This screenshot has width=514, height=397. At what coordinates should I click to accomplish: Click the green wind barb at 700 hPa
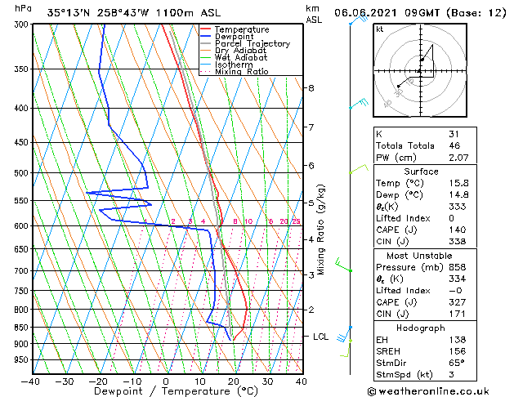[x=343, y=265]
